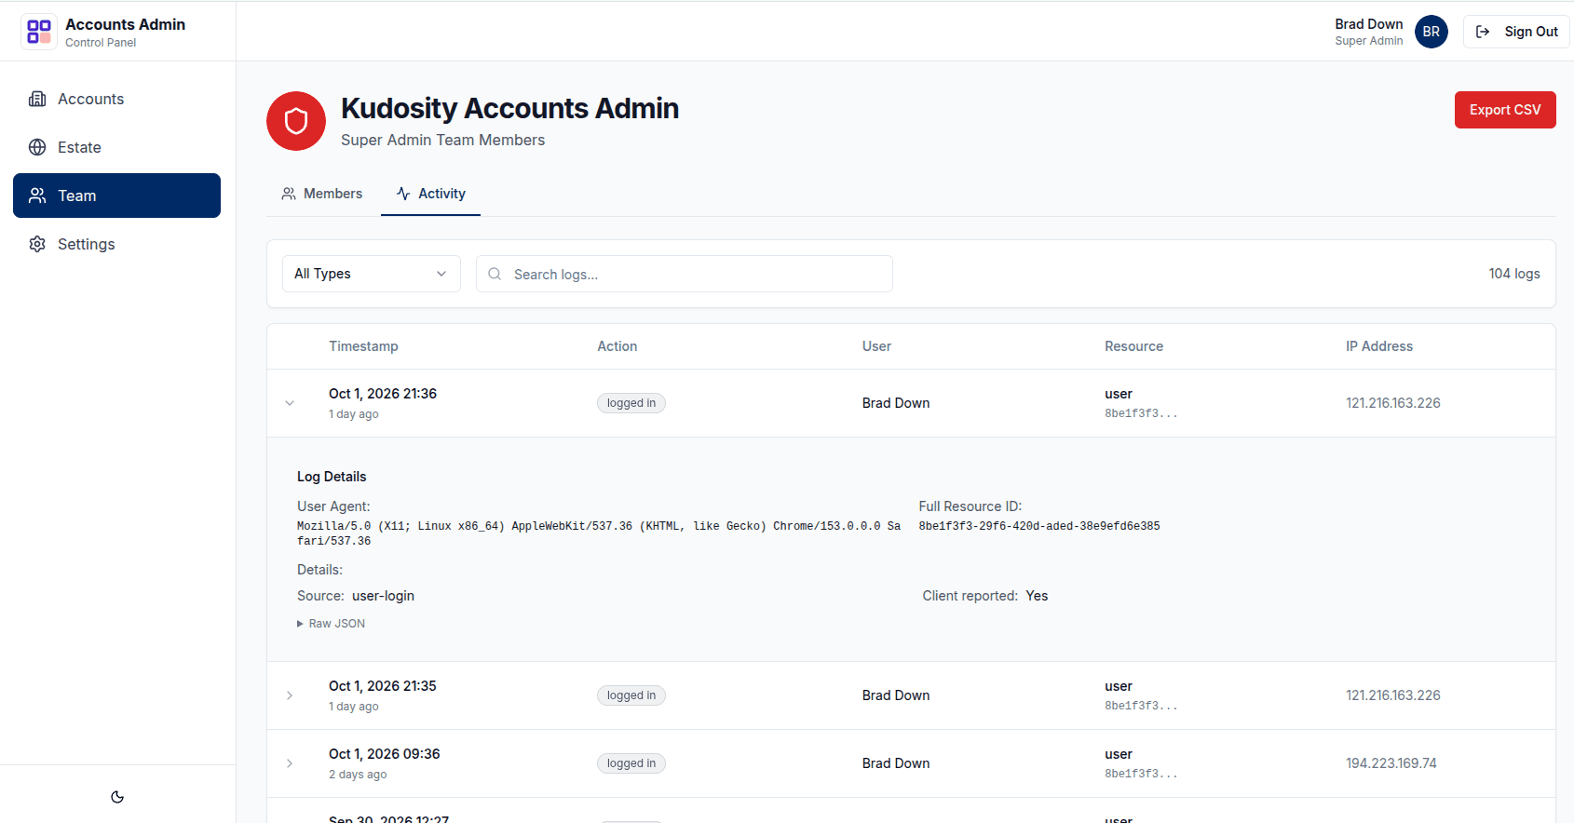Expand the Oct 1, 2026 21:35 log row
This screenshot has width=1574, height=823.
pyautogui.click(x=290, y=695)
